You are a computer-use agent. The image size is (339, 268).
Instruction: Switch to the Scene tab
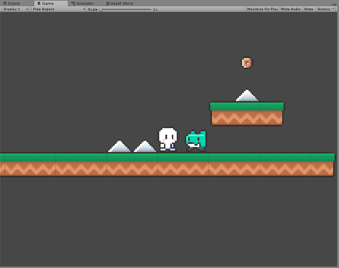click(11, 3)
